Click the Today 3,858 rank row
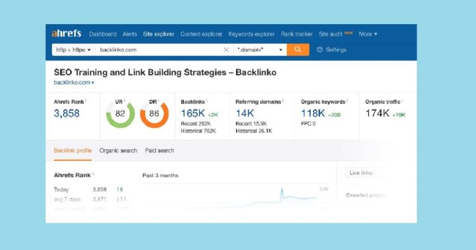 click(89, 189)
